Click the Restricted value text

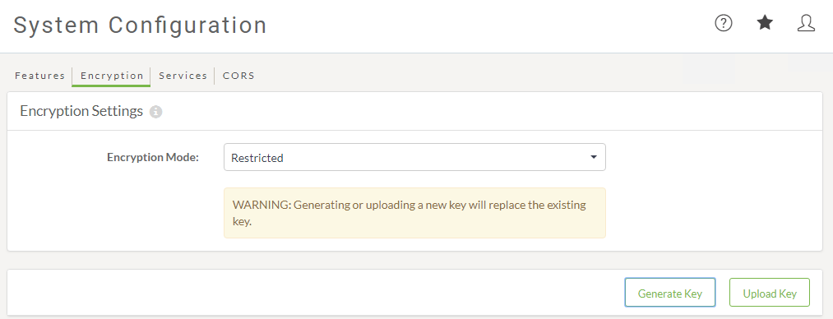point(257,158)
